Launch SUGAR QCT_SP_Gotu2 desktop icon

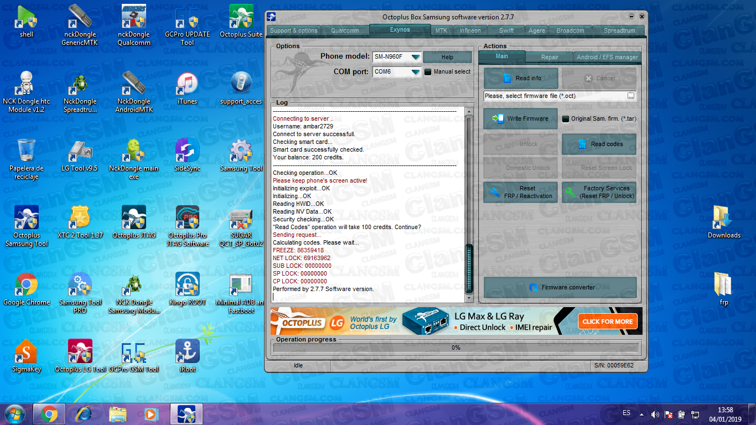coord(241,226)
